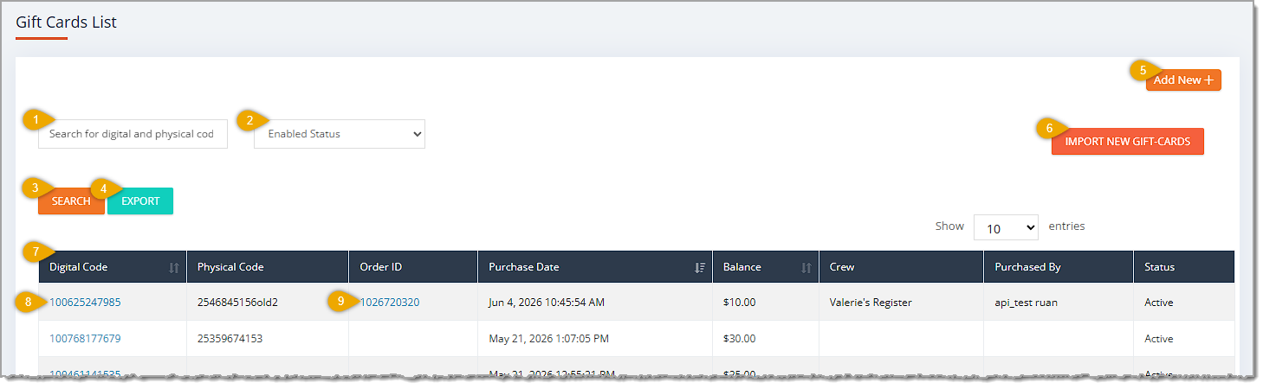This screenshot has width=1263, height=389.
Task: Click the SEARCH button
Action: pyautogui.click(x=71, y=201)
